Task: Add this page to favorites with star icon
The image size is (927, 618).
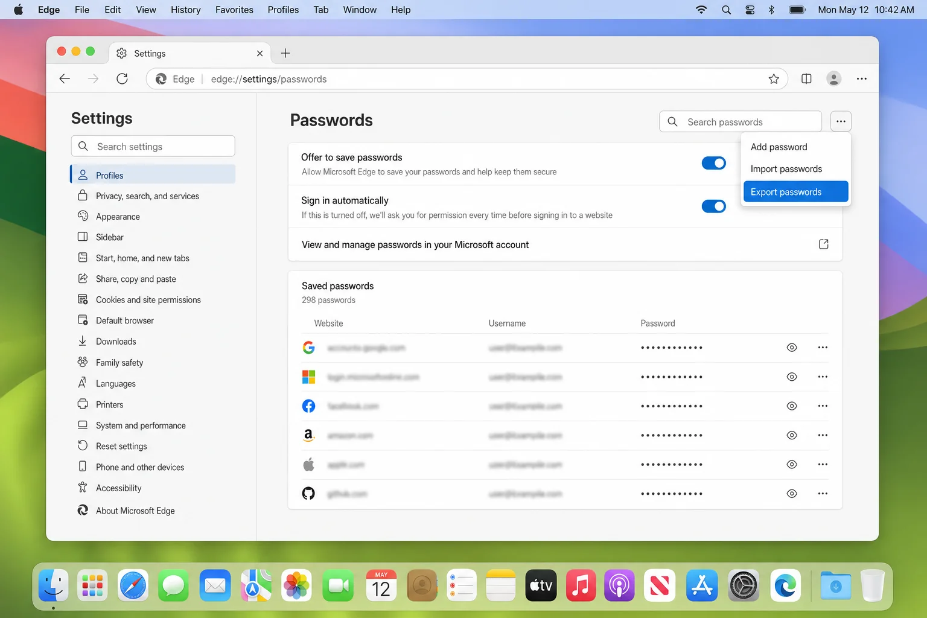Action: (x=774, y=79)
